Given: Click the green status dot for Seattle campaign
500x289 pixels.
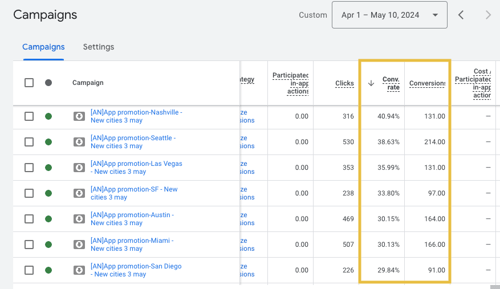Looking at the screenshot, I should (48, 142).
